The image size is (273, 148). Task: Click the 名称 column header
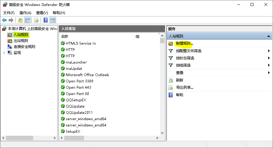point(65,37)
